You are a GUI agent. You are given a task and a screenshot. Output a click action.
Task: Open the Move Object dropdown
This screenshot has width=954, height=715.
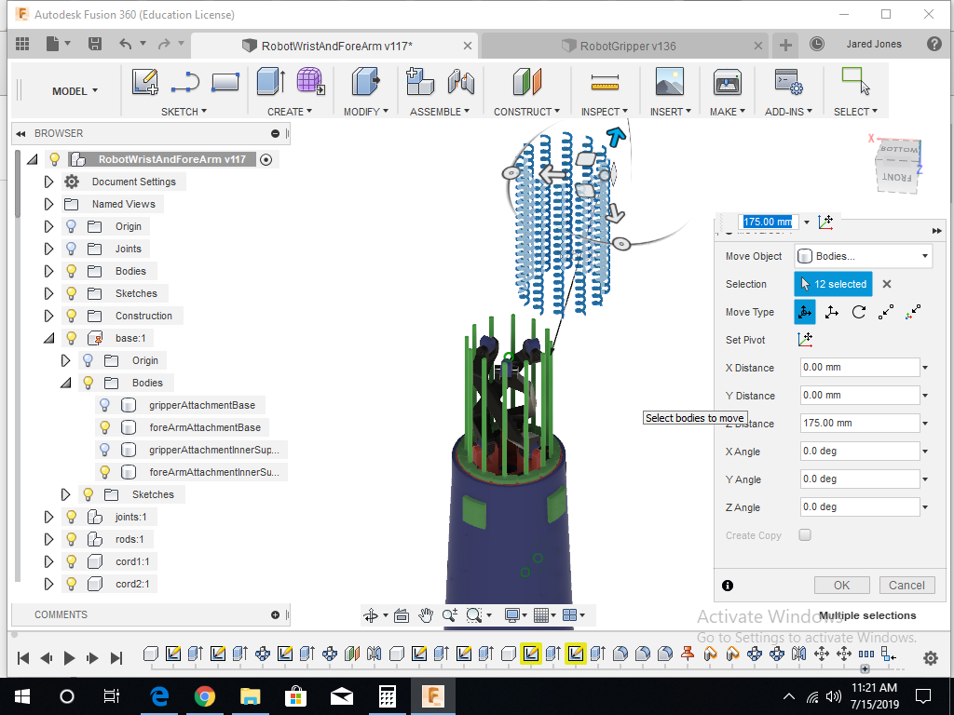(x=863, y=256)
